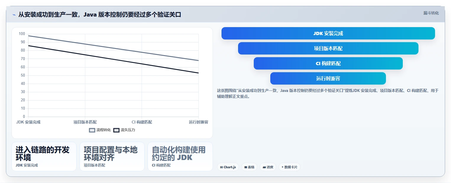Select the 运行时兼容 funnel bar
The width and height of the screenshot is (451, 183).
point(328,78)
